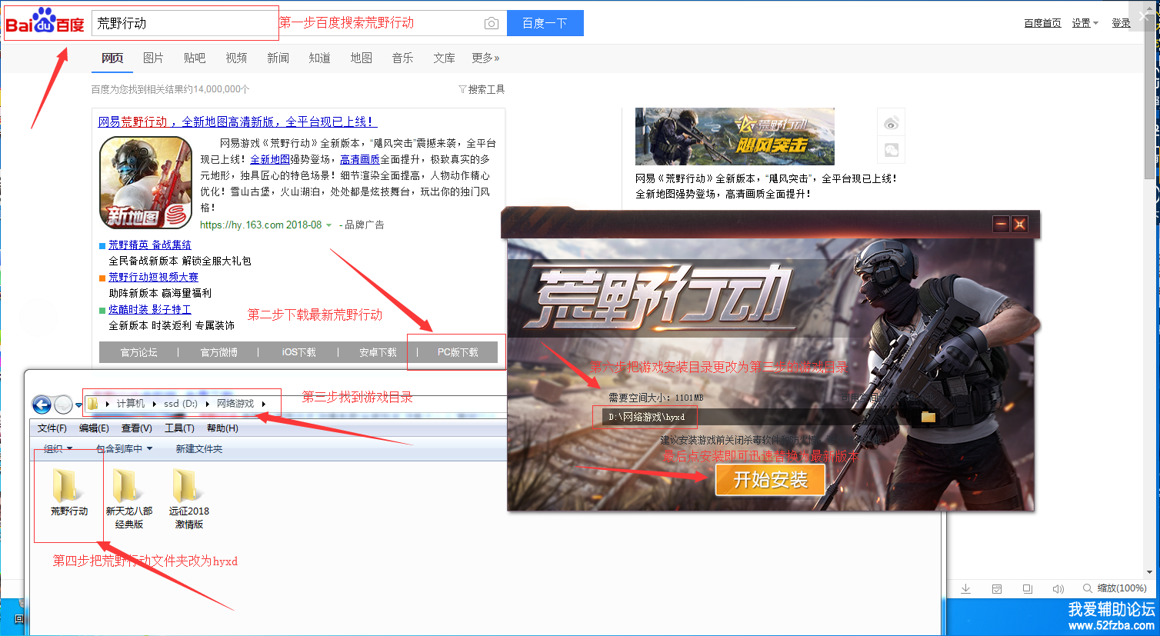Go to the 知道 tab
This screenshot has width=1160, height=636.
click(x=319, y=58)
